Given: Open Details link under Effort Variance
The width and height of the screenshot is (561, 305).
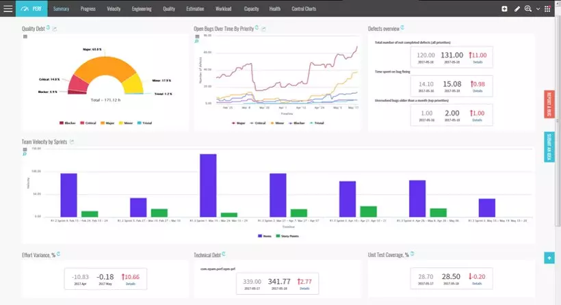Looking at the screenshot, I should [131, 284].
